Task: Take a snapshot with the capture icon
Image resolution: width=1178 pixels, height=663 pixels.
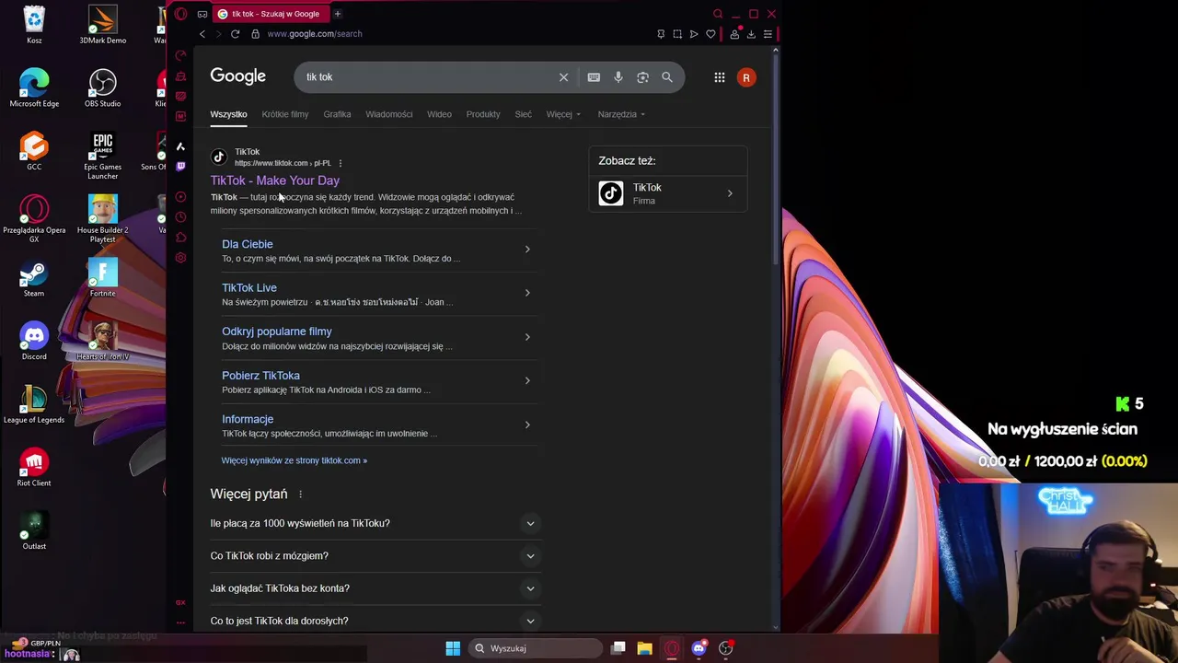Action: click(677, 34)
